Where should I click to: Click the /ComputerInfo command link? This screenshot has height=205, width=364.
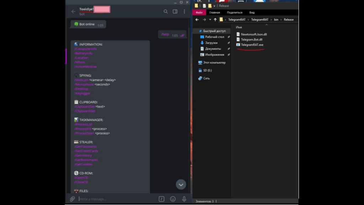click(x=86, y=49)
